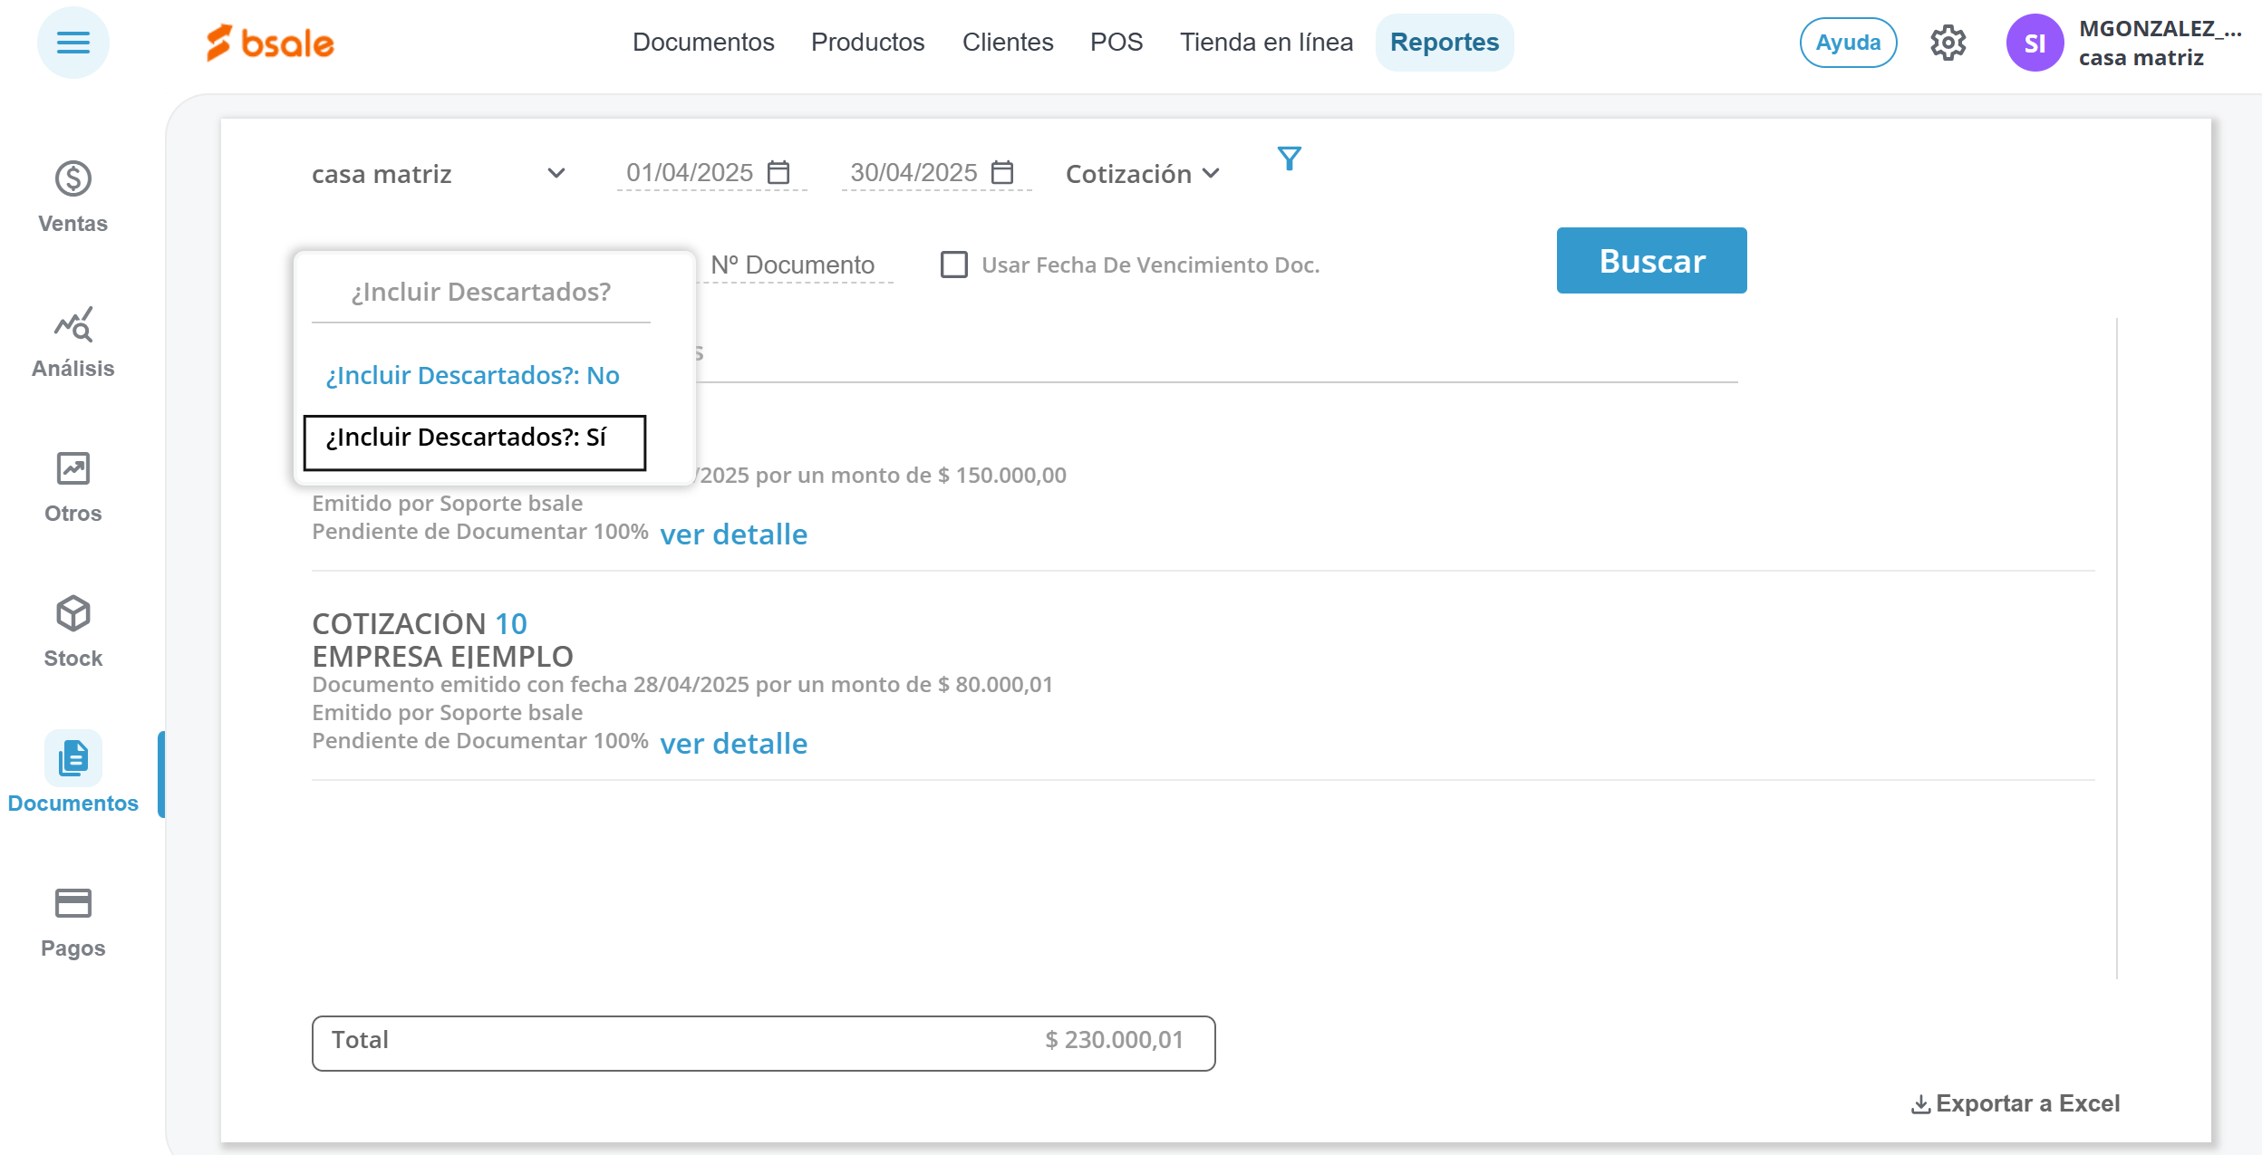2262x1155 pixels.
Task: Click the blue filter funnel icon
Action: point(1289,159)
